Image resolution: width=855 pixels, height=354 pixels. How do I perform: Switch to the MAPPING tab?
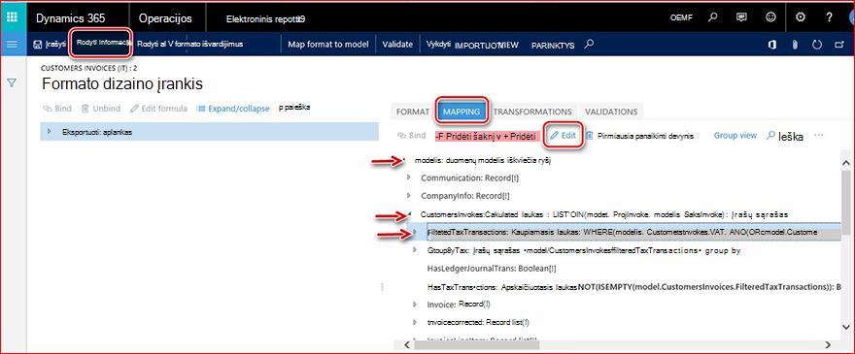point(462,112)
